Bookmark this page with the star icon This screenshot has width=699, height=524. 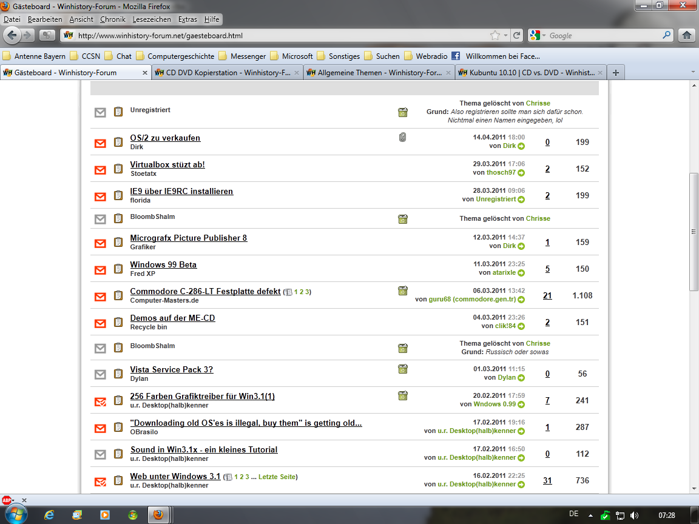click(x=495, y=35)
